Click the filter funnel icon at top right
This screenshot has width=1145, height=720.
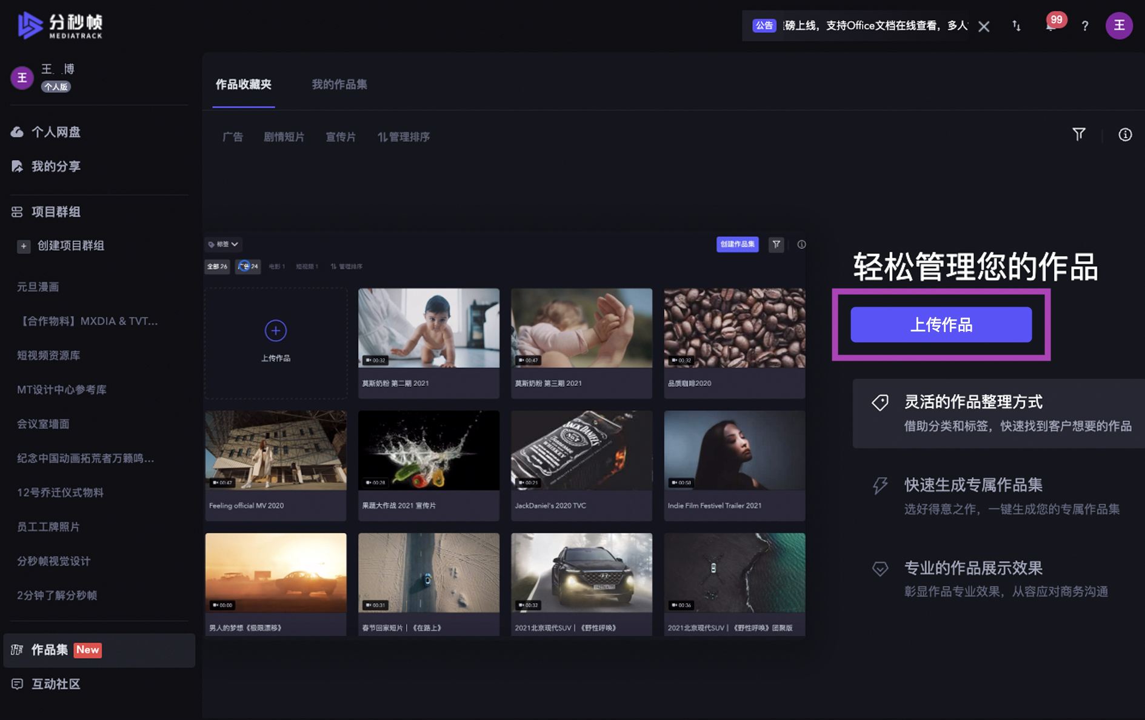(1079, 135)
